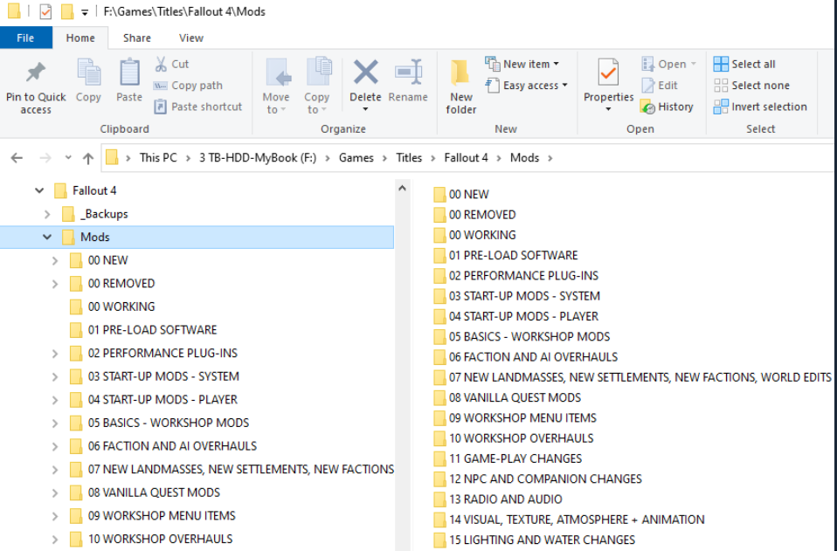Click the Rename icon in Organize group
837x551 pixels.
[x=408, y=72]
